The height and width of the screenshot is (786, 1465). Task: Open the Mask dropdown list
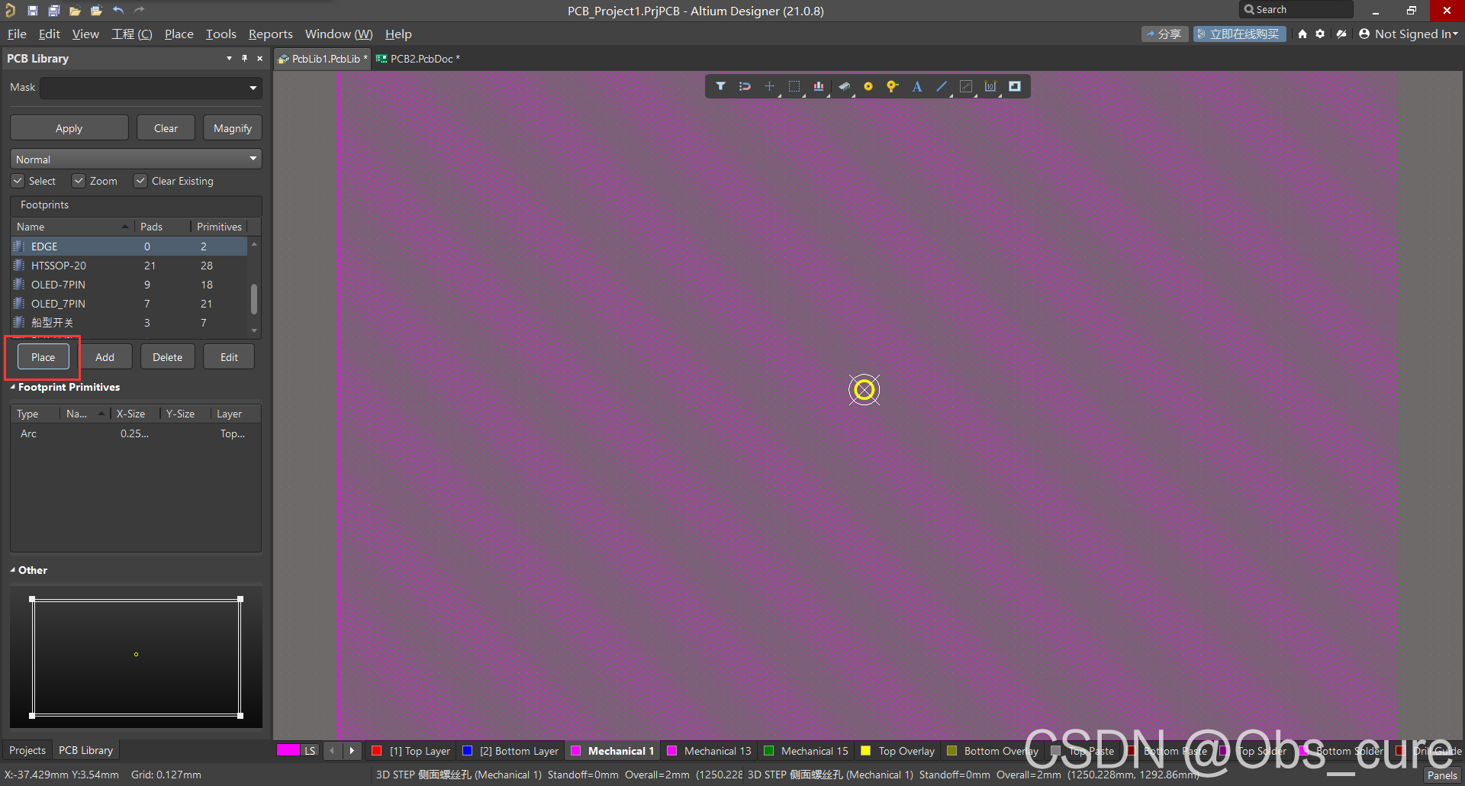pyautogui.click(x=253, y=88)
